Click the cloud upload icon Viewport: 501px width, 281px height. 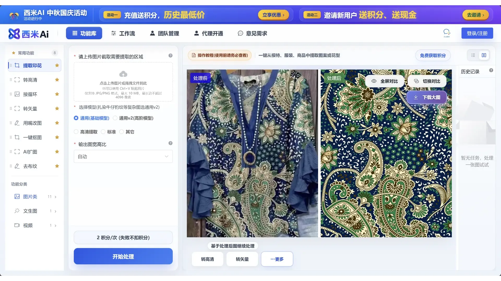[x=123, y=74]
